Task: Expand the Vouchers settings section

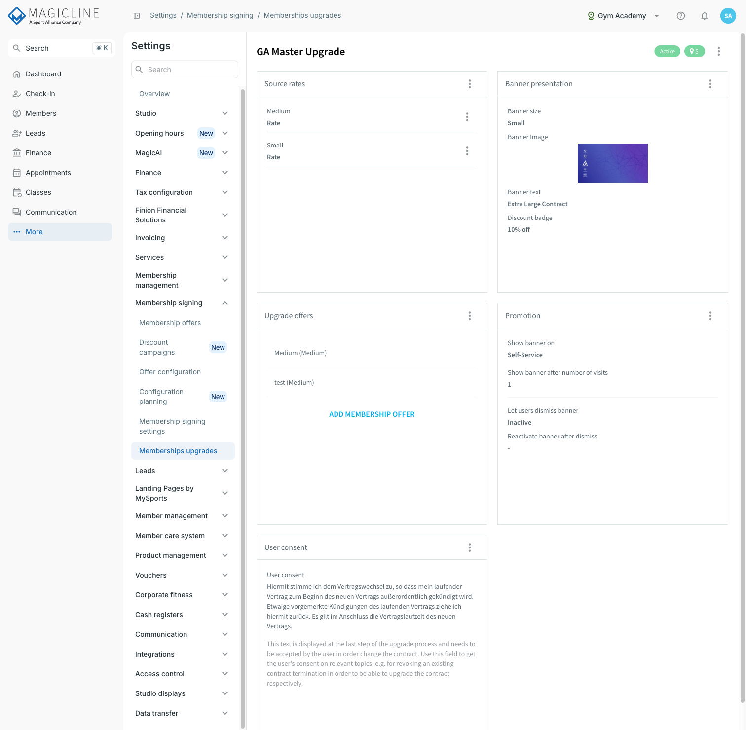Action: click(x=182, y=575)
